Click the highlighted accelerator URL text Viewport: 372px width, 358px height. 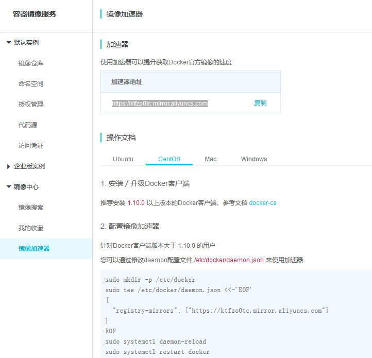tap(160, 104)
